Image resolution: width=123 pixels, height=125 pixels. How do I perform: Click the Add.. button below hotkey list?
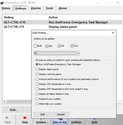(x=13, y=110)
